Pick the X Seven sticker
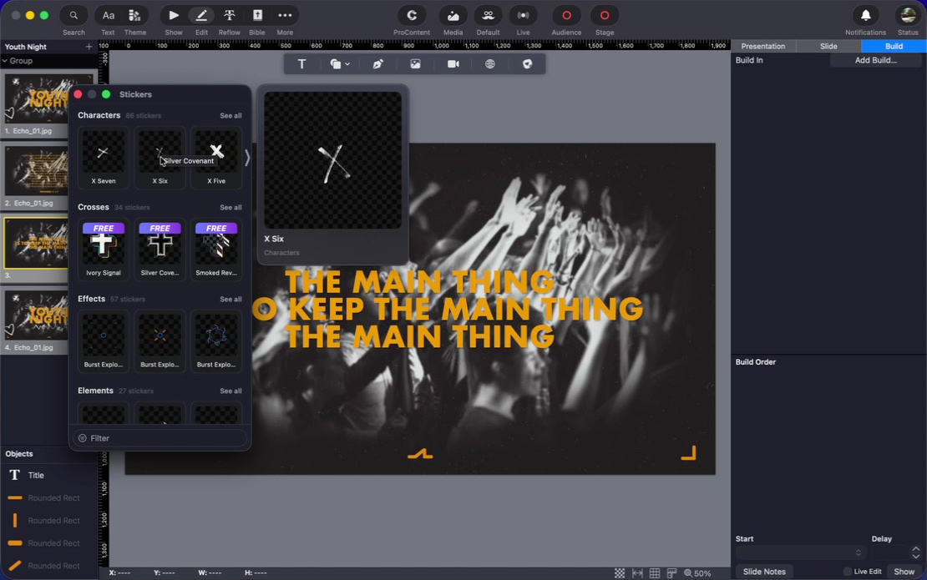The height and width of the screenshot is (580, 927). point(104,157)
